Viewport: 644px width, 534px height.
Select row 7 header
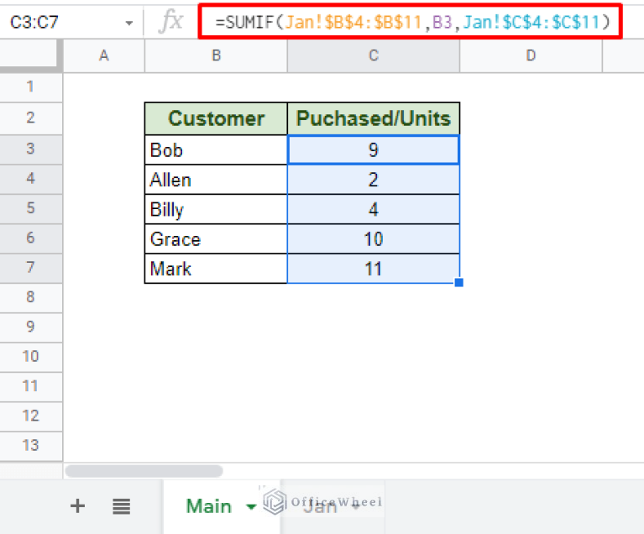(30, 267)
